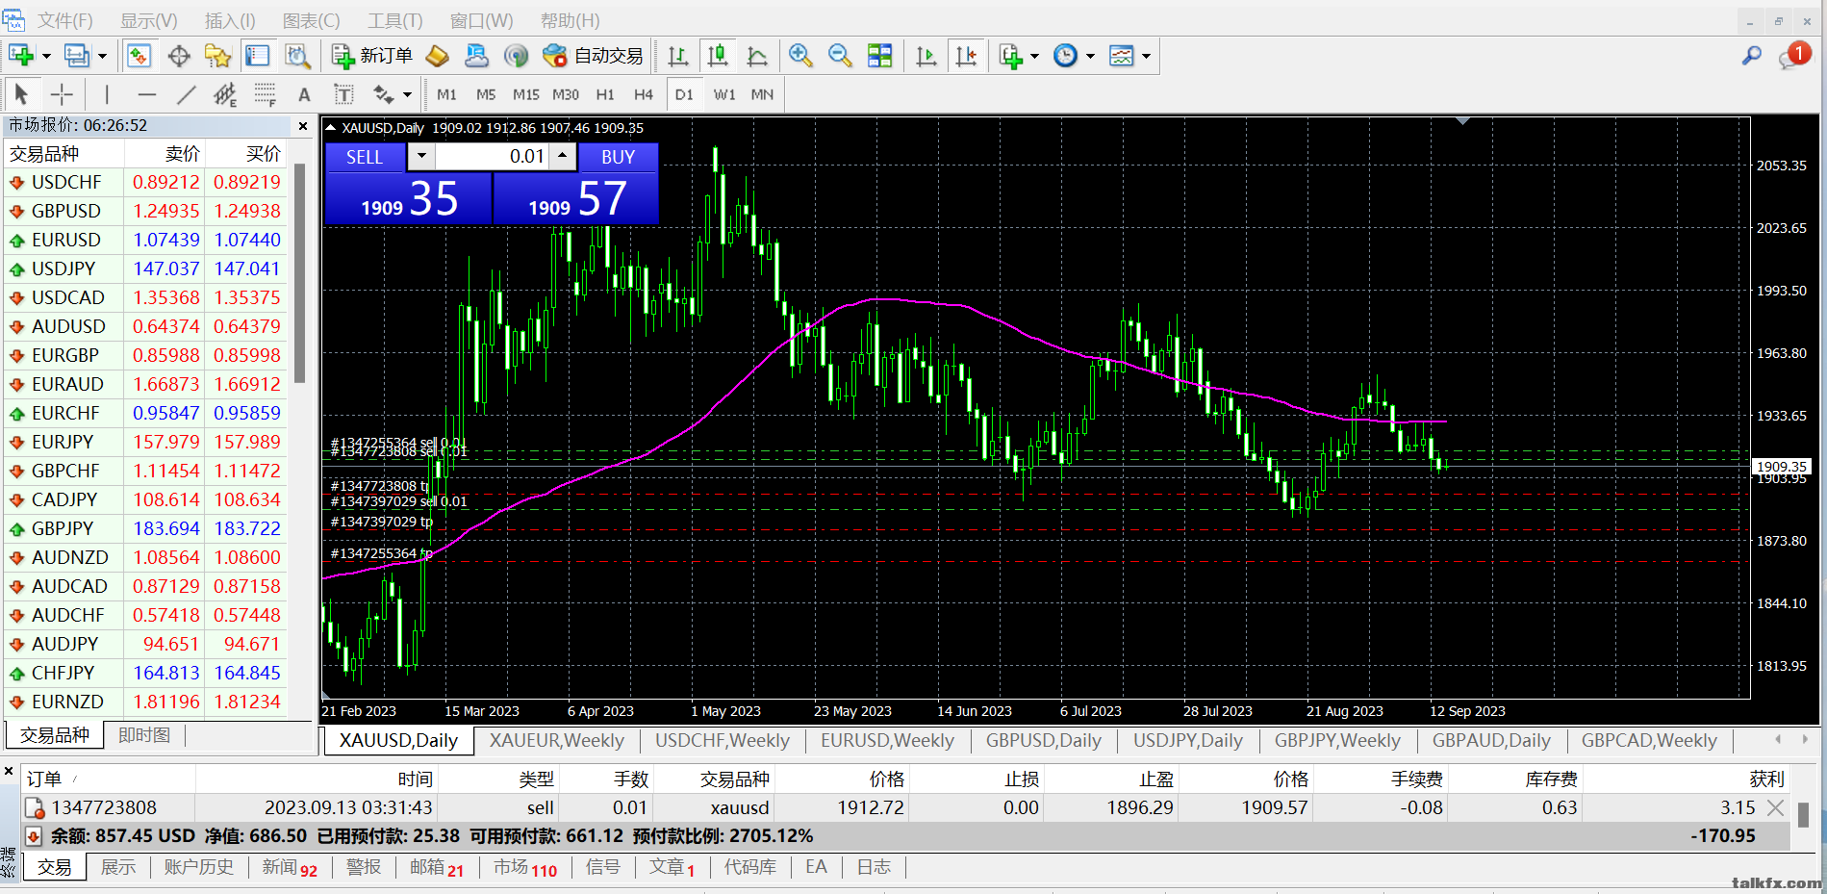Open the 工具(T) menu
The width and height of the screenshot is (1827, 894).
395,20
